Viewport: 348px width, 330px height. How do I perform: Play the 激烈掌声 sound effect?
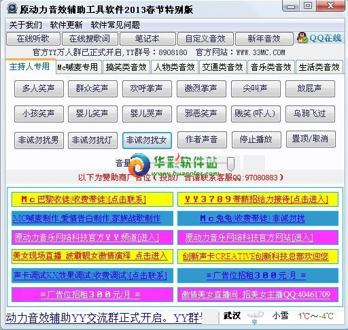[x=201, y=88]
